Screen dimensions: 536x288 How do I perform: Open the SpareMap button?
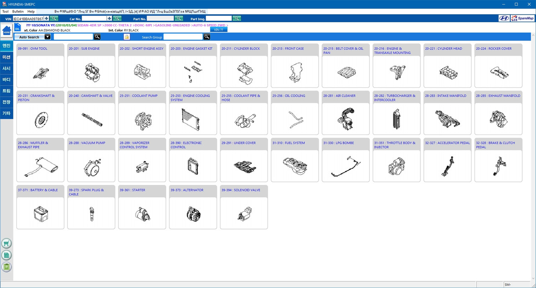click(x=523, y=18)
